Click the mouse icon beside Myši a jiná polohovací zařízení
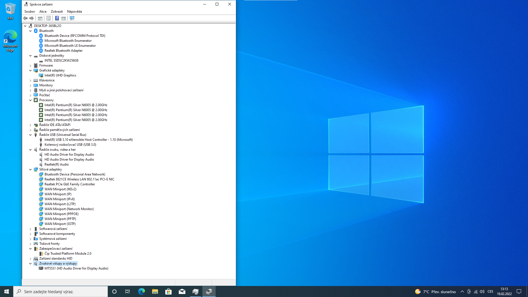Viewport: 528px width, 297px height. click(x=36, y=90)
